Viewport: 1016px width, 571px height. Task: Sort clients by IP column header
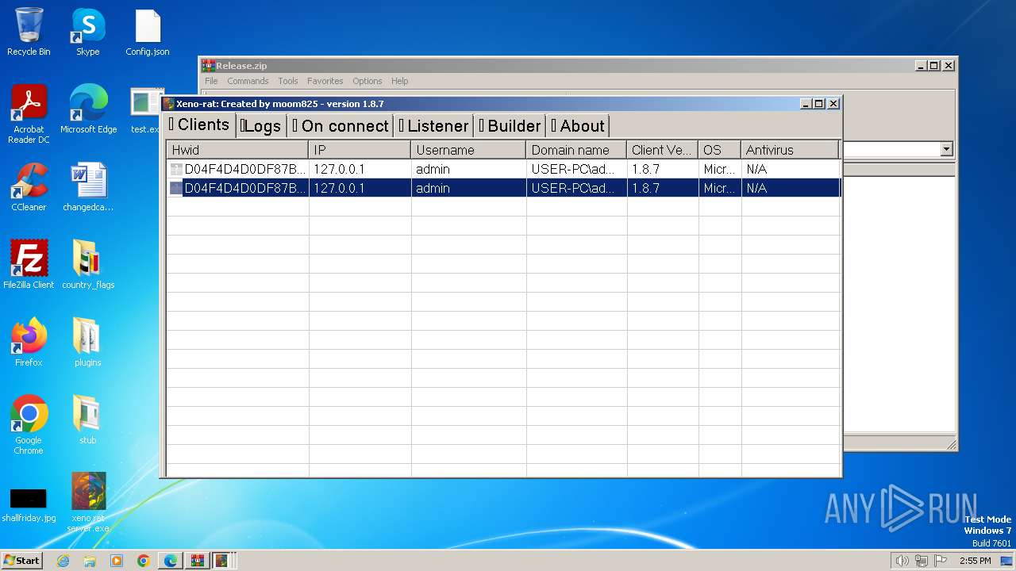tap(360, 150)
